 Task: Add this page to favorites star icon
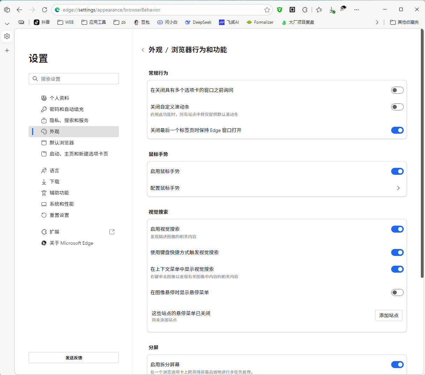pos(267,10)
